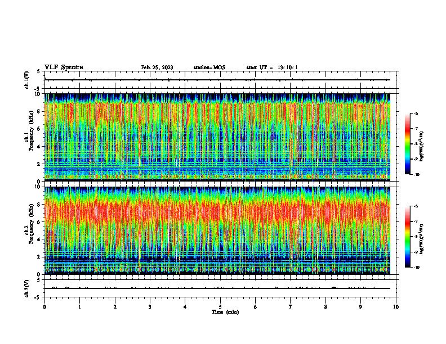Click the "-9" label on ch.2 color bar

[x=415, y=252]
